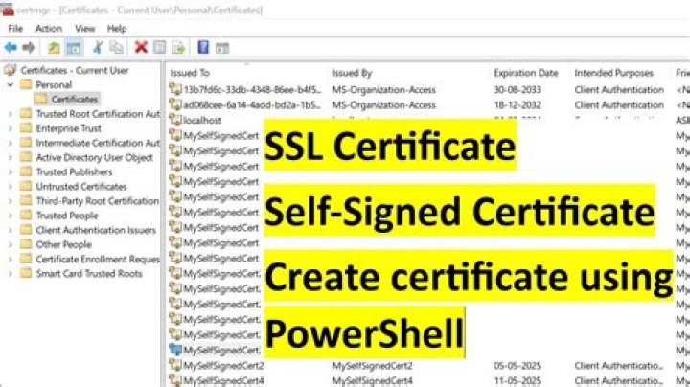The width and height of the screenshot is (690, 387).
Task: Click the Export List toolbar icon
Action: click(x=178, y=47)
